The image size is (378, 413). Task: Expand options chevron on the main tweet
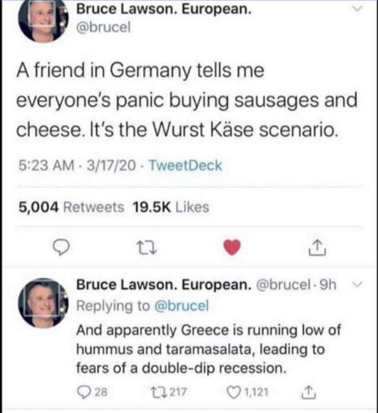(357, 9)
